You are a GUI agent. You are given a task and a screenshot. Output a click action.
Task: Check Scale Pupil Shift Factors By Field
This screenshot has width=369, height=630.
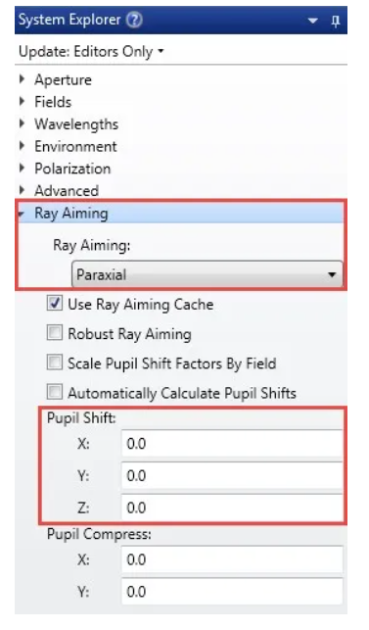(55, 363)
